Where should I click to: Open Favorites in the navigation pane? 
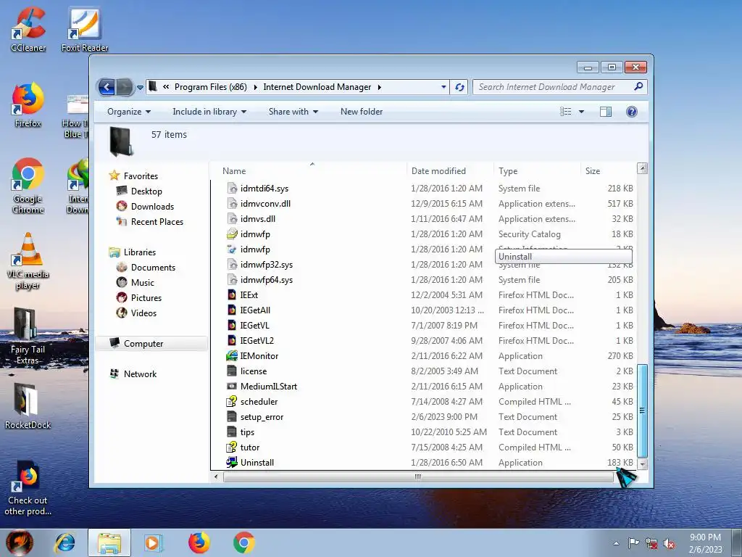(141, 176)
